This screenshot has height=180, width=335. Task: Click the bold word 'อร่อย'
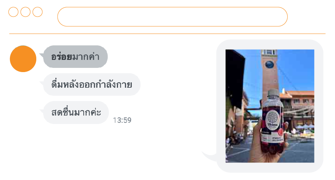click(x=61, y=57)
